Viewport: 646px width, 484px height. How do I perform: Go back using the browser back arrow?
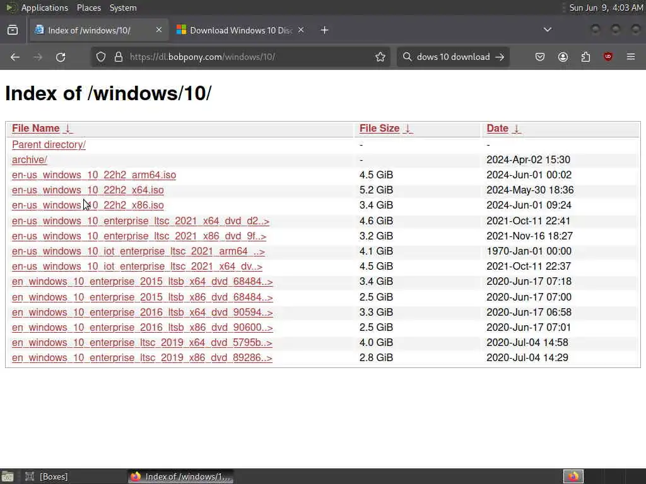[15, 57]
